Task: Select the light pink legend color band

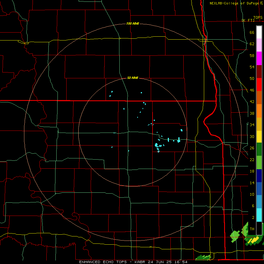Action: point(259,45)
